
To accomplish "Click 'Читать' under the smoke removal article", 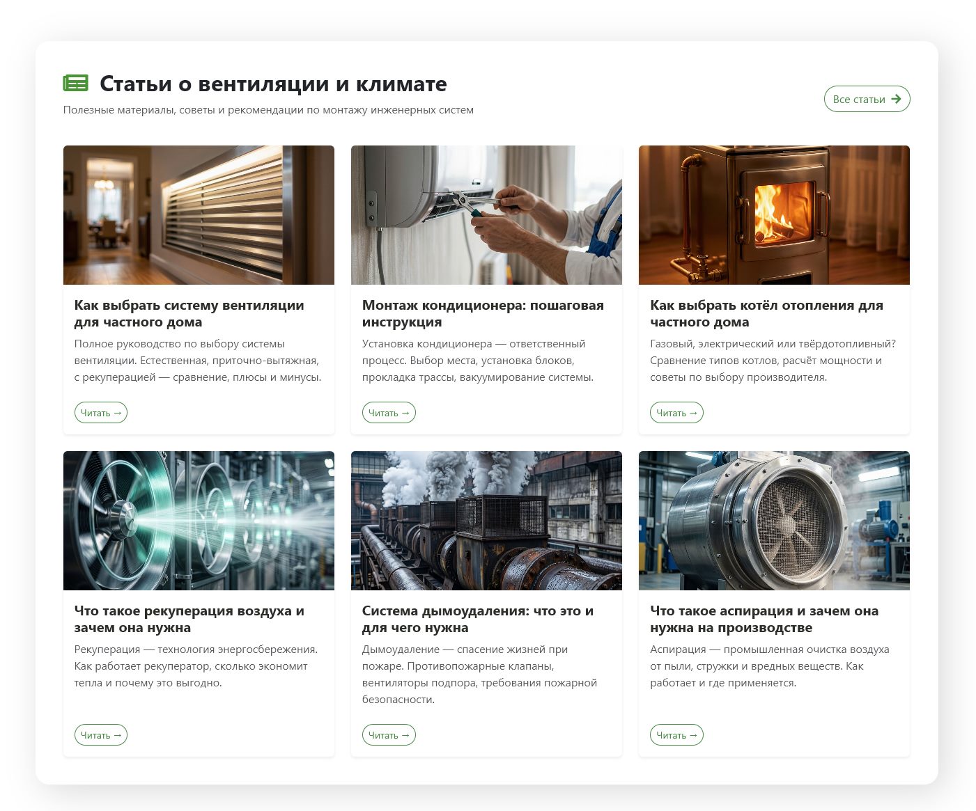I will click(389, 735).
